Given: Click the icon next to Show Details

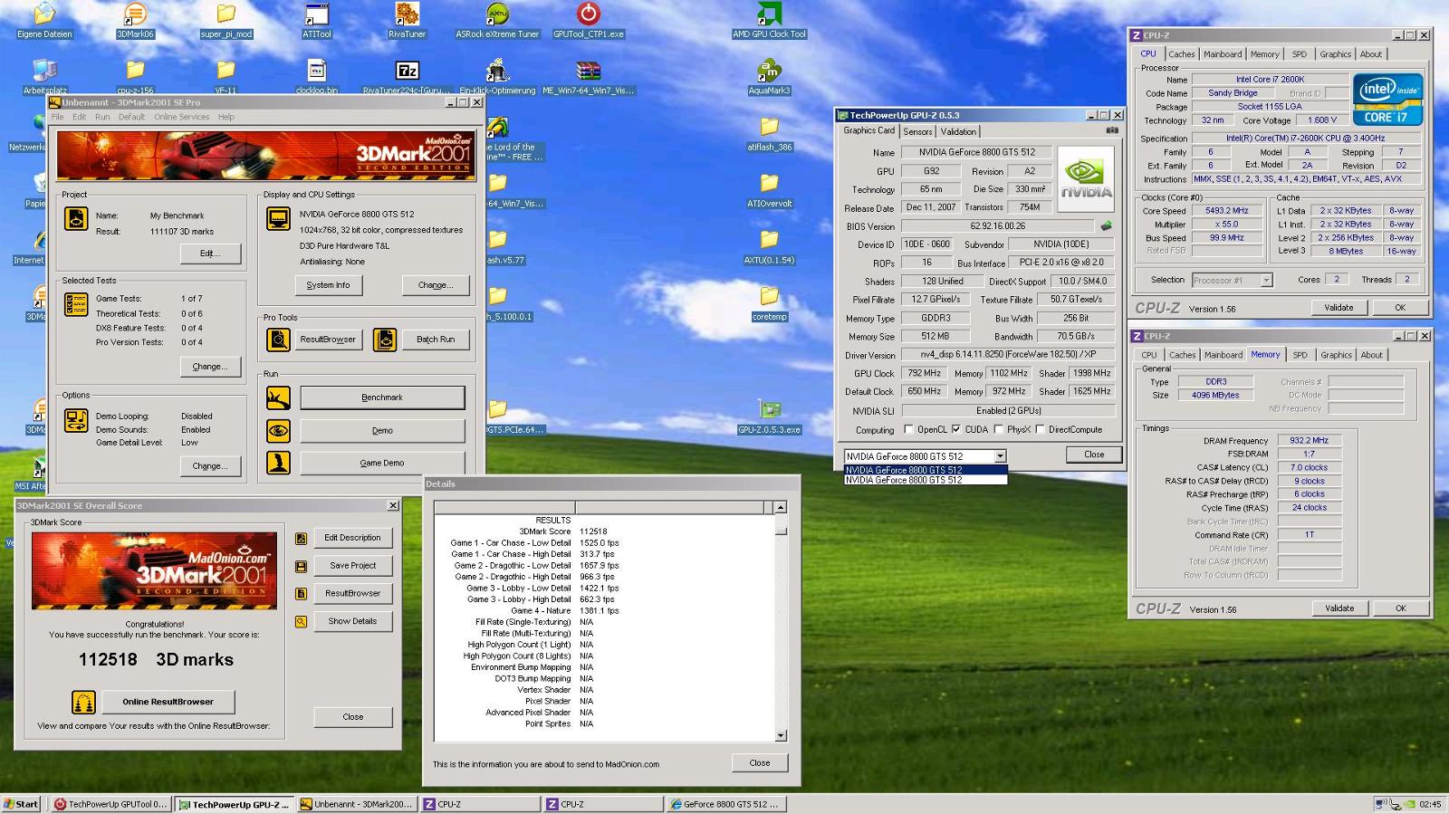Looking at the screenshot, I should click(x=301, y=622).
